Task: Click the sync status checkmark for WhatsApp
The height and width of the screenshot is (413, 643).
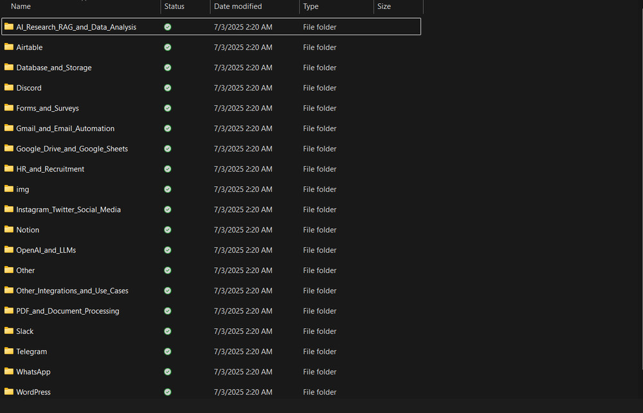Action: [x=168, y=372]
